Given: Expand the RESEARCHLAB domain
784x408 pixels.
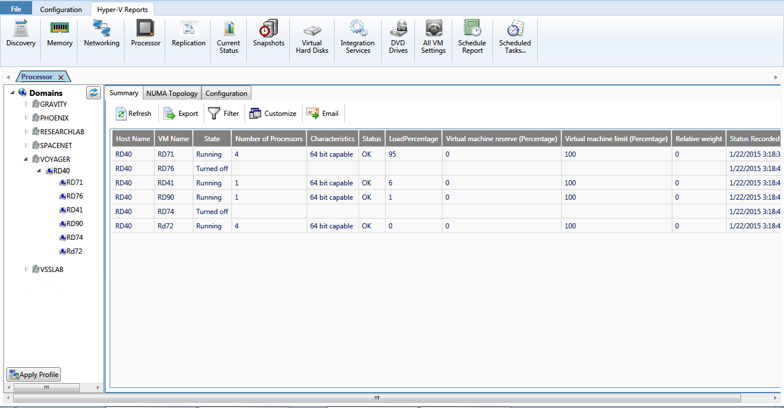Looking at the screenshot, I should pyautogui.click(x=26, y=131).
